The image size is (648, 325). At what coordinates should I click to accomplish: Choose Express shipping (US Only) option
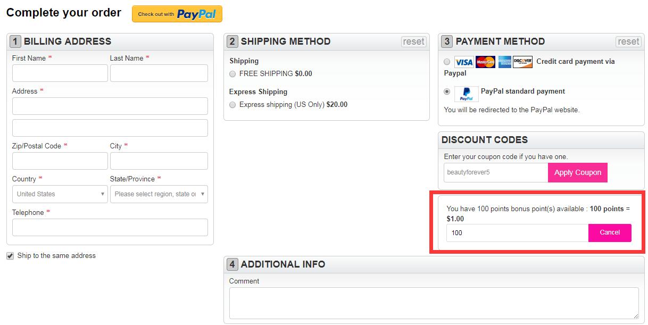(x=232, y=105)
